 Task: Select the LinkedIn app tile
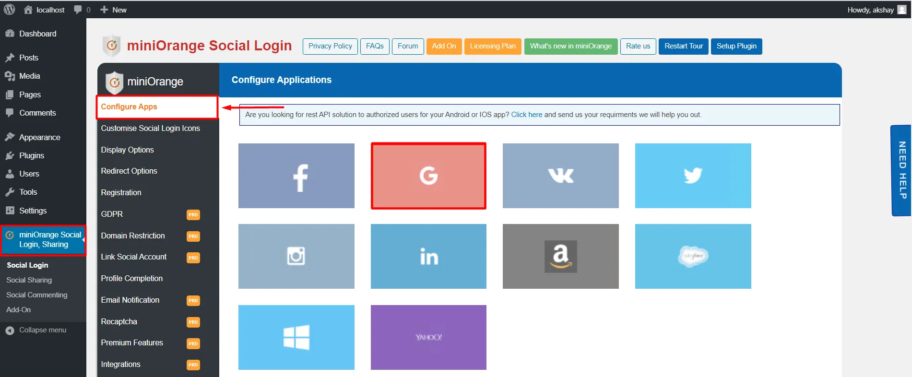[x=428, y=256]
